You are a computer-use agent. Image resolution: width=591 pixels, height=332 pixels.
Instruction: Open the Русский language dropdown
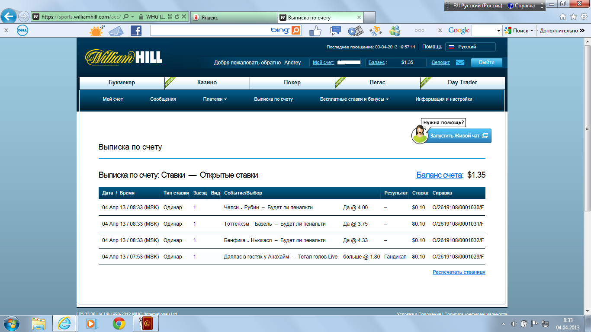pyautogui.click(x=471, y=47)
